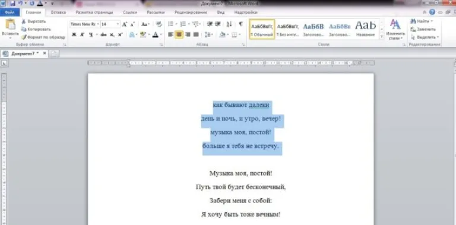Open the Aa change case dropdown
Screen dimensions: 456x225
tap(145, 24)
